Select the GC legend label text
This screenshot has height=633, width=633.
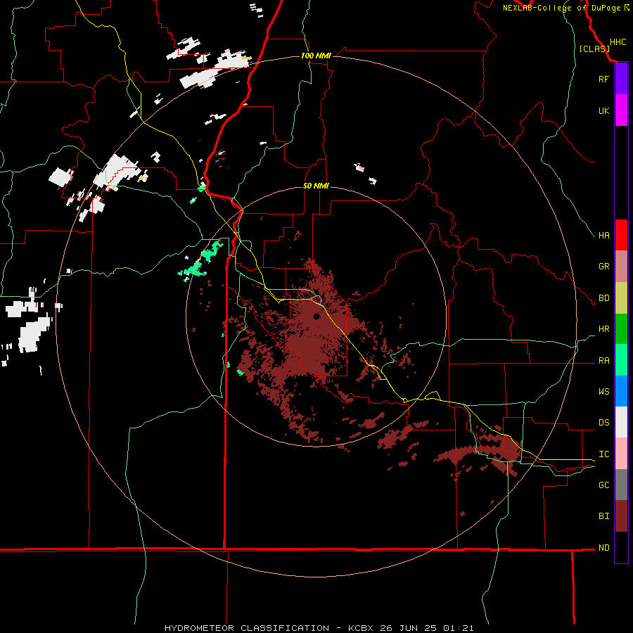coord(603,485)
